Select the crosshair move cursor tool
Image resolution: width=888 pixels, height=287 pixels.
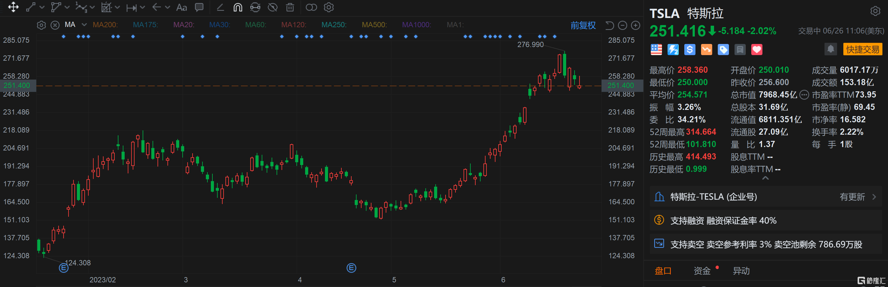(13, 7)
